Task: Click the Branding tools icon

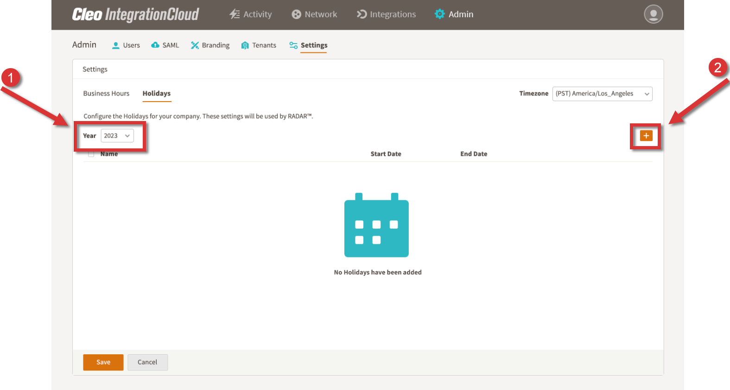Action: coord(195,45)
